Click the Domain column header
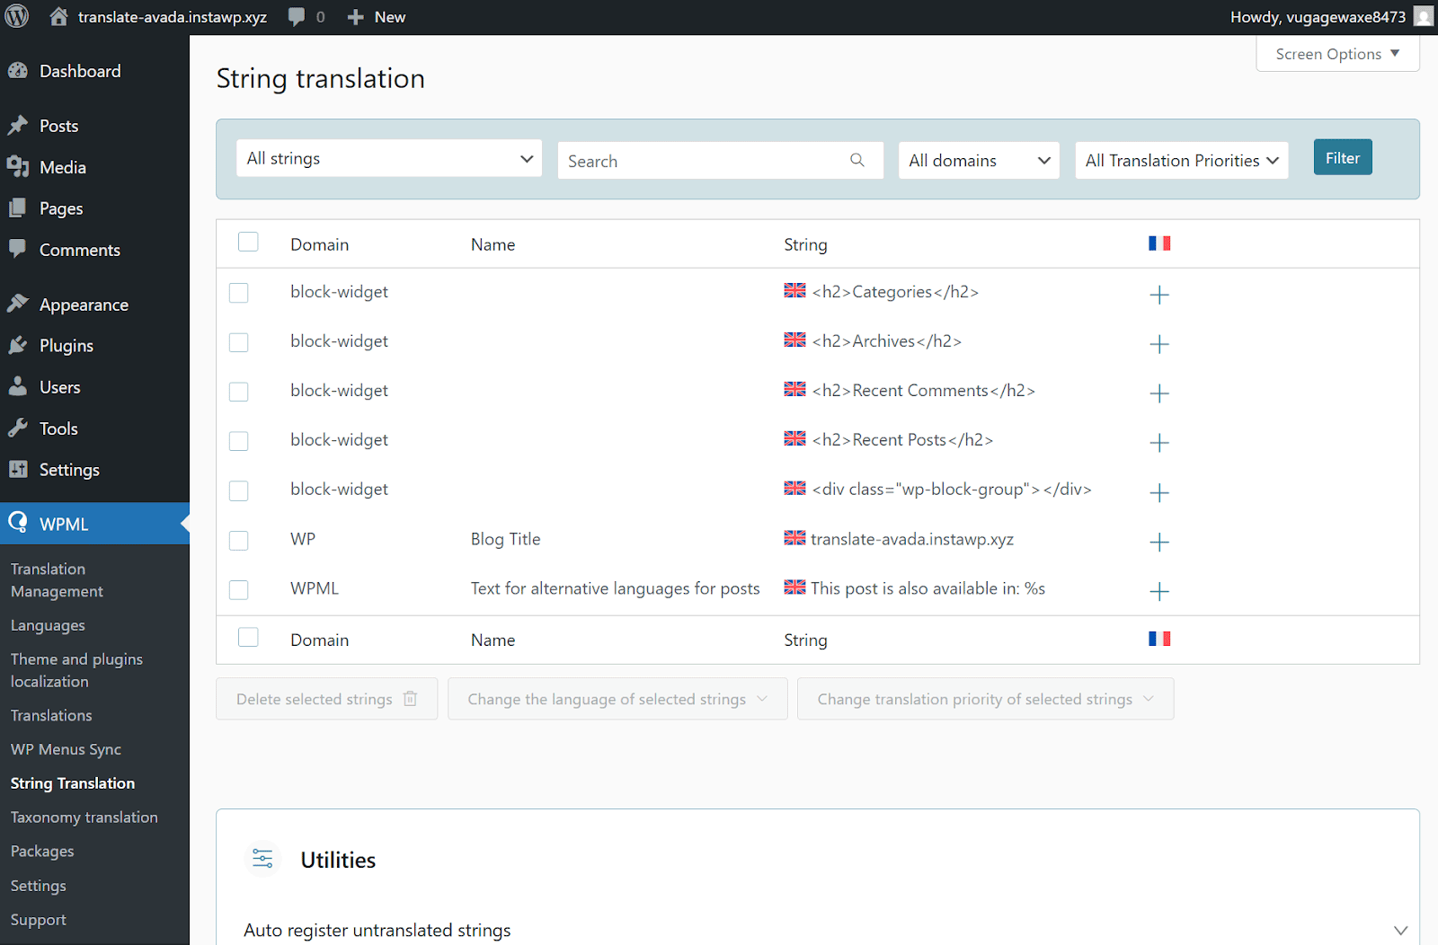The width and height of the screenshot is (1438, 945). coord(319,244)
